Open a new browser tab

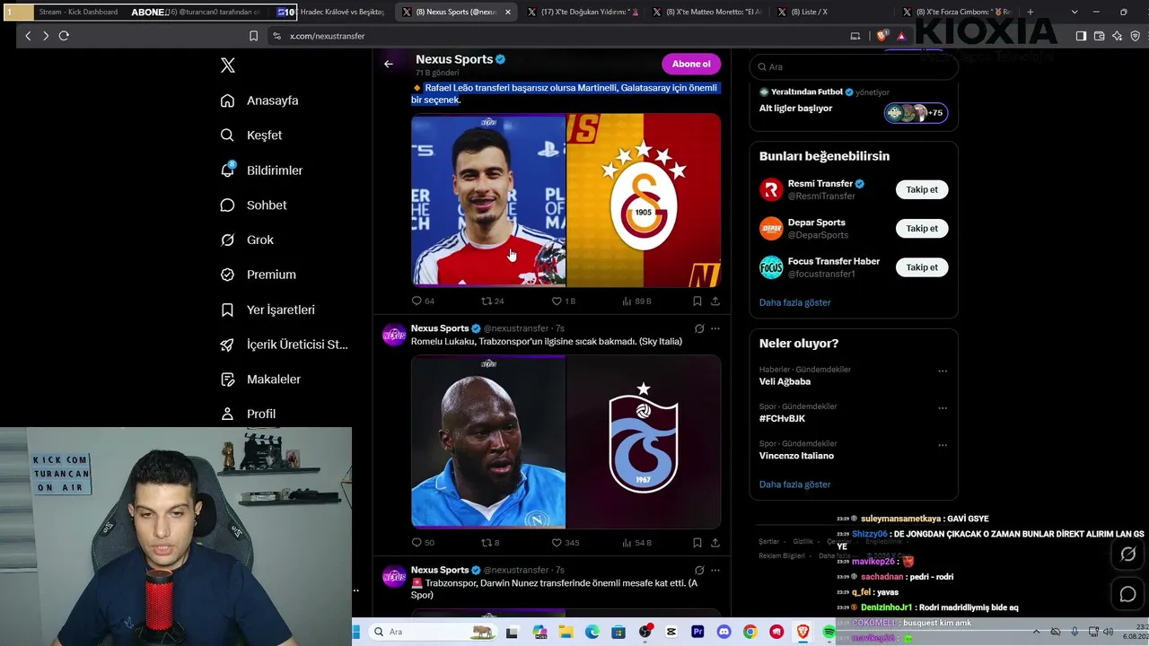click(1030, 12)
